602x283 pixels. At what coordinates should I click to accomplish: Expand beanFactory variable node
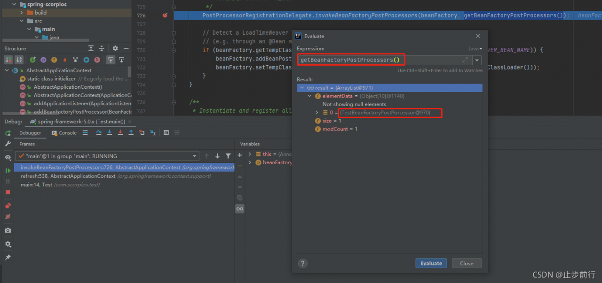click(x=250, y=162)
